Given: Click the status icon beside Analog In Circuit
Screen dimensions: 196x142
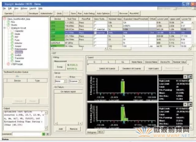Looking at the screenshot, I should click(8, 28).
